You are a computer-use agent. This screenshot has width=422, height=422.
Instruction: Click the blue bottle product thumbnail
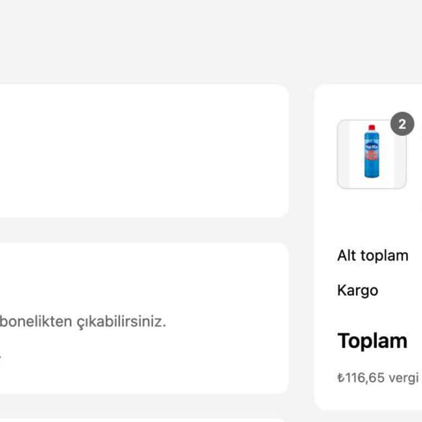371,154
